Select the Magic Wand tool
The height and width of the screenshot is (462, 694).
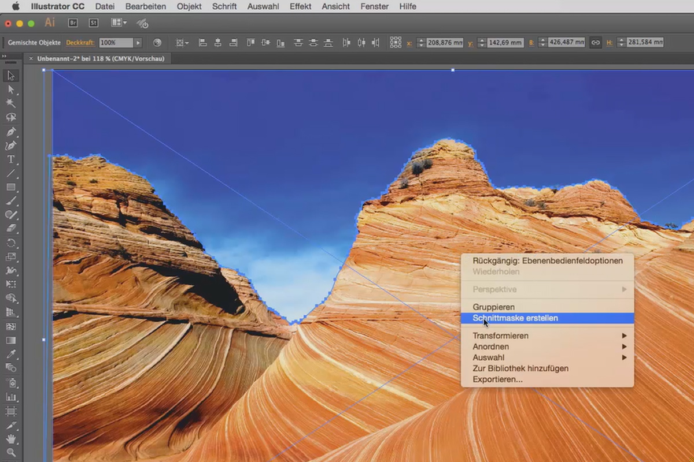(x=10, y=103)
